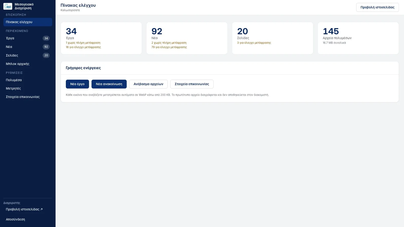Click the Γρήγορες ενέργειες heading
404x227 pixels.
click(83, 68)
